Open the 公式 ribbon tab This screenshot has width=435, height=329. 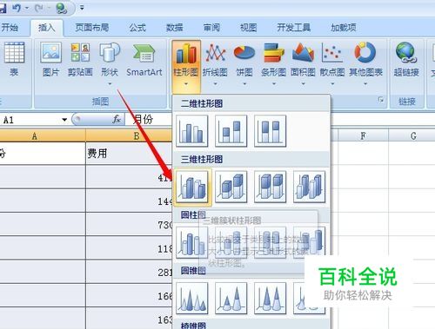point(137,28)
